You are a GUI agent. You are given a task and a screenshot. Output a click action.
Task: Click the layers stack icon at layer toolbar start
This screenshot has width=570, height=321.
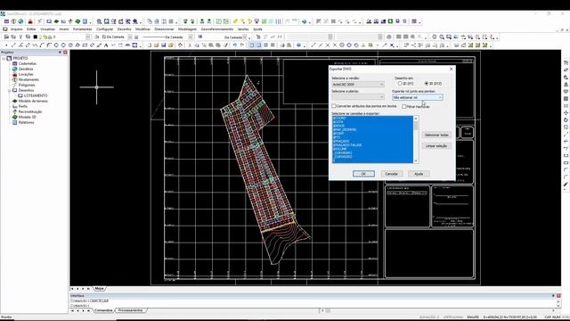click(6, 37)
